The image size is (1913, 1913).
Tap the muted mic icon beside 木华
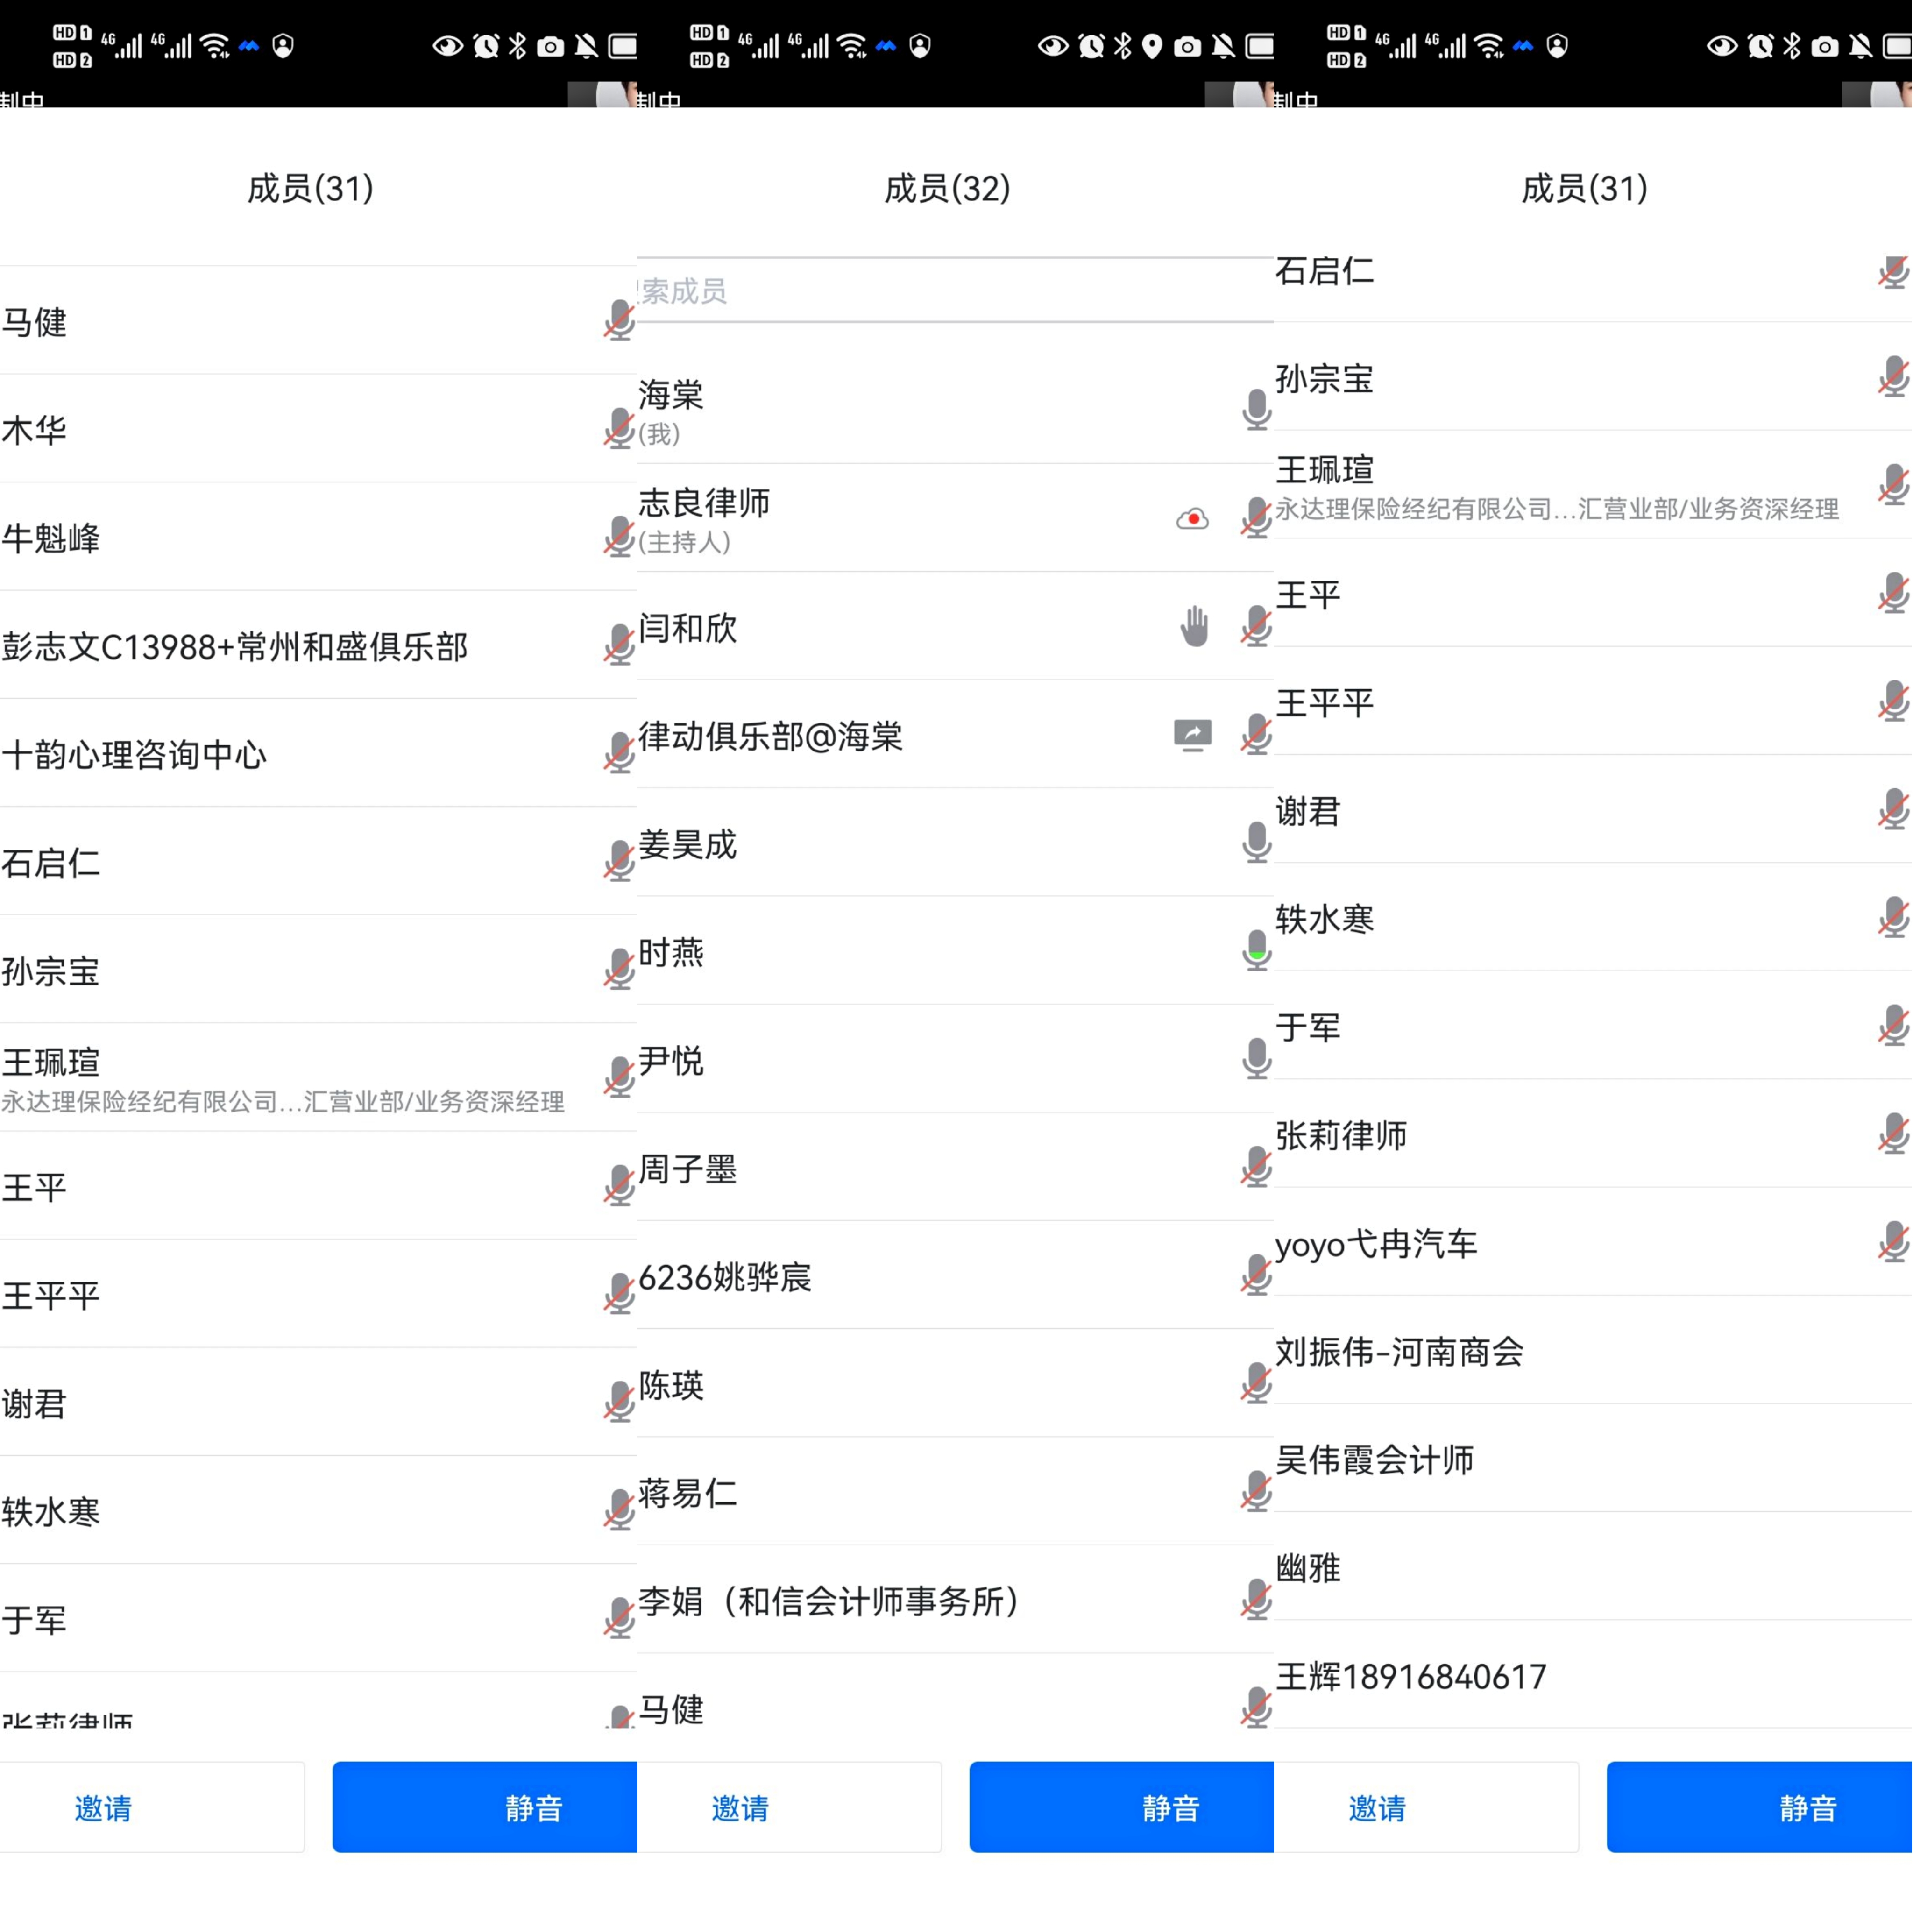pos(620,429)
